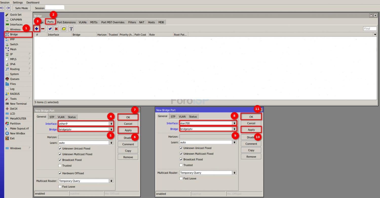The width and height of the screenshot is (380, 198).
Task: Click the red X disable icon
Action: coord(56,29)
